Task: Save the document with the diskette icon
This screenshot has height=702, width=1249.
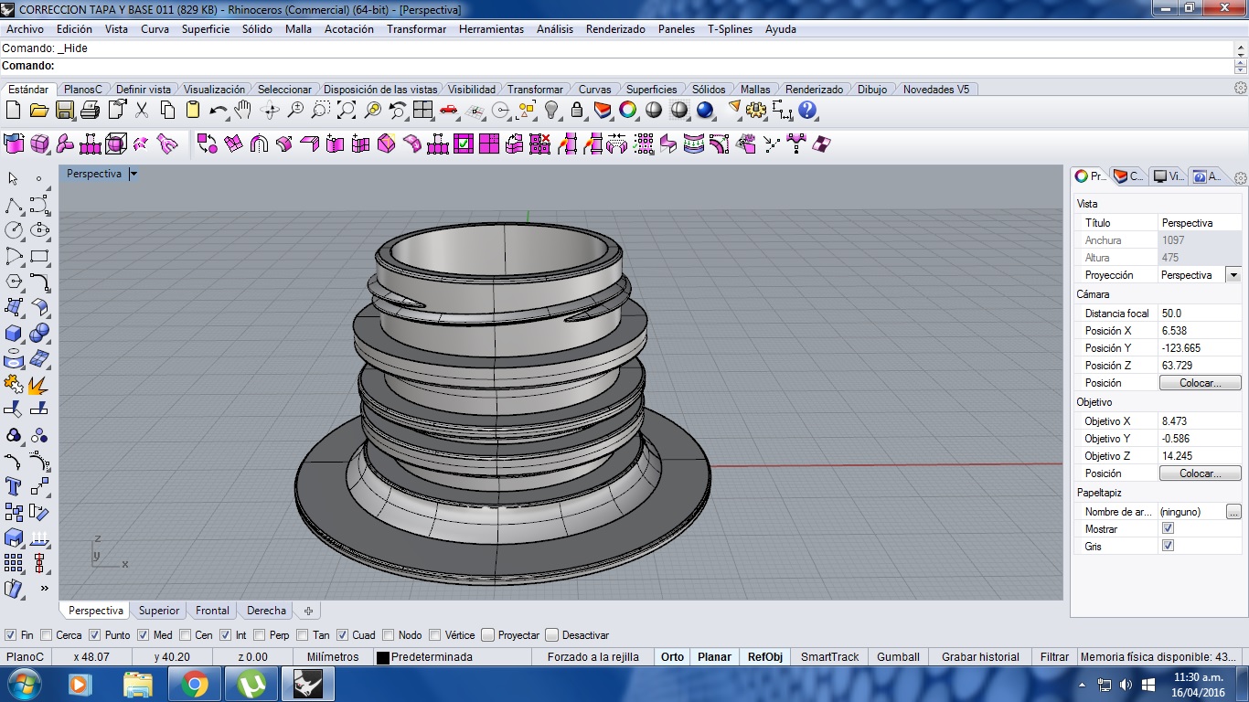Action: [x=65, y=110]
